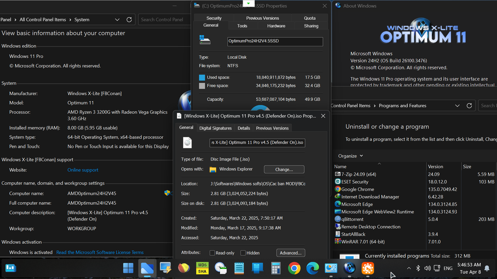Open the Organize dropdown in Programs and Features
Viewport: 497px width, 279px height.
point(350,156)
